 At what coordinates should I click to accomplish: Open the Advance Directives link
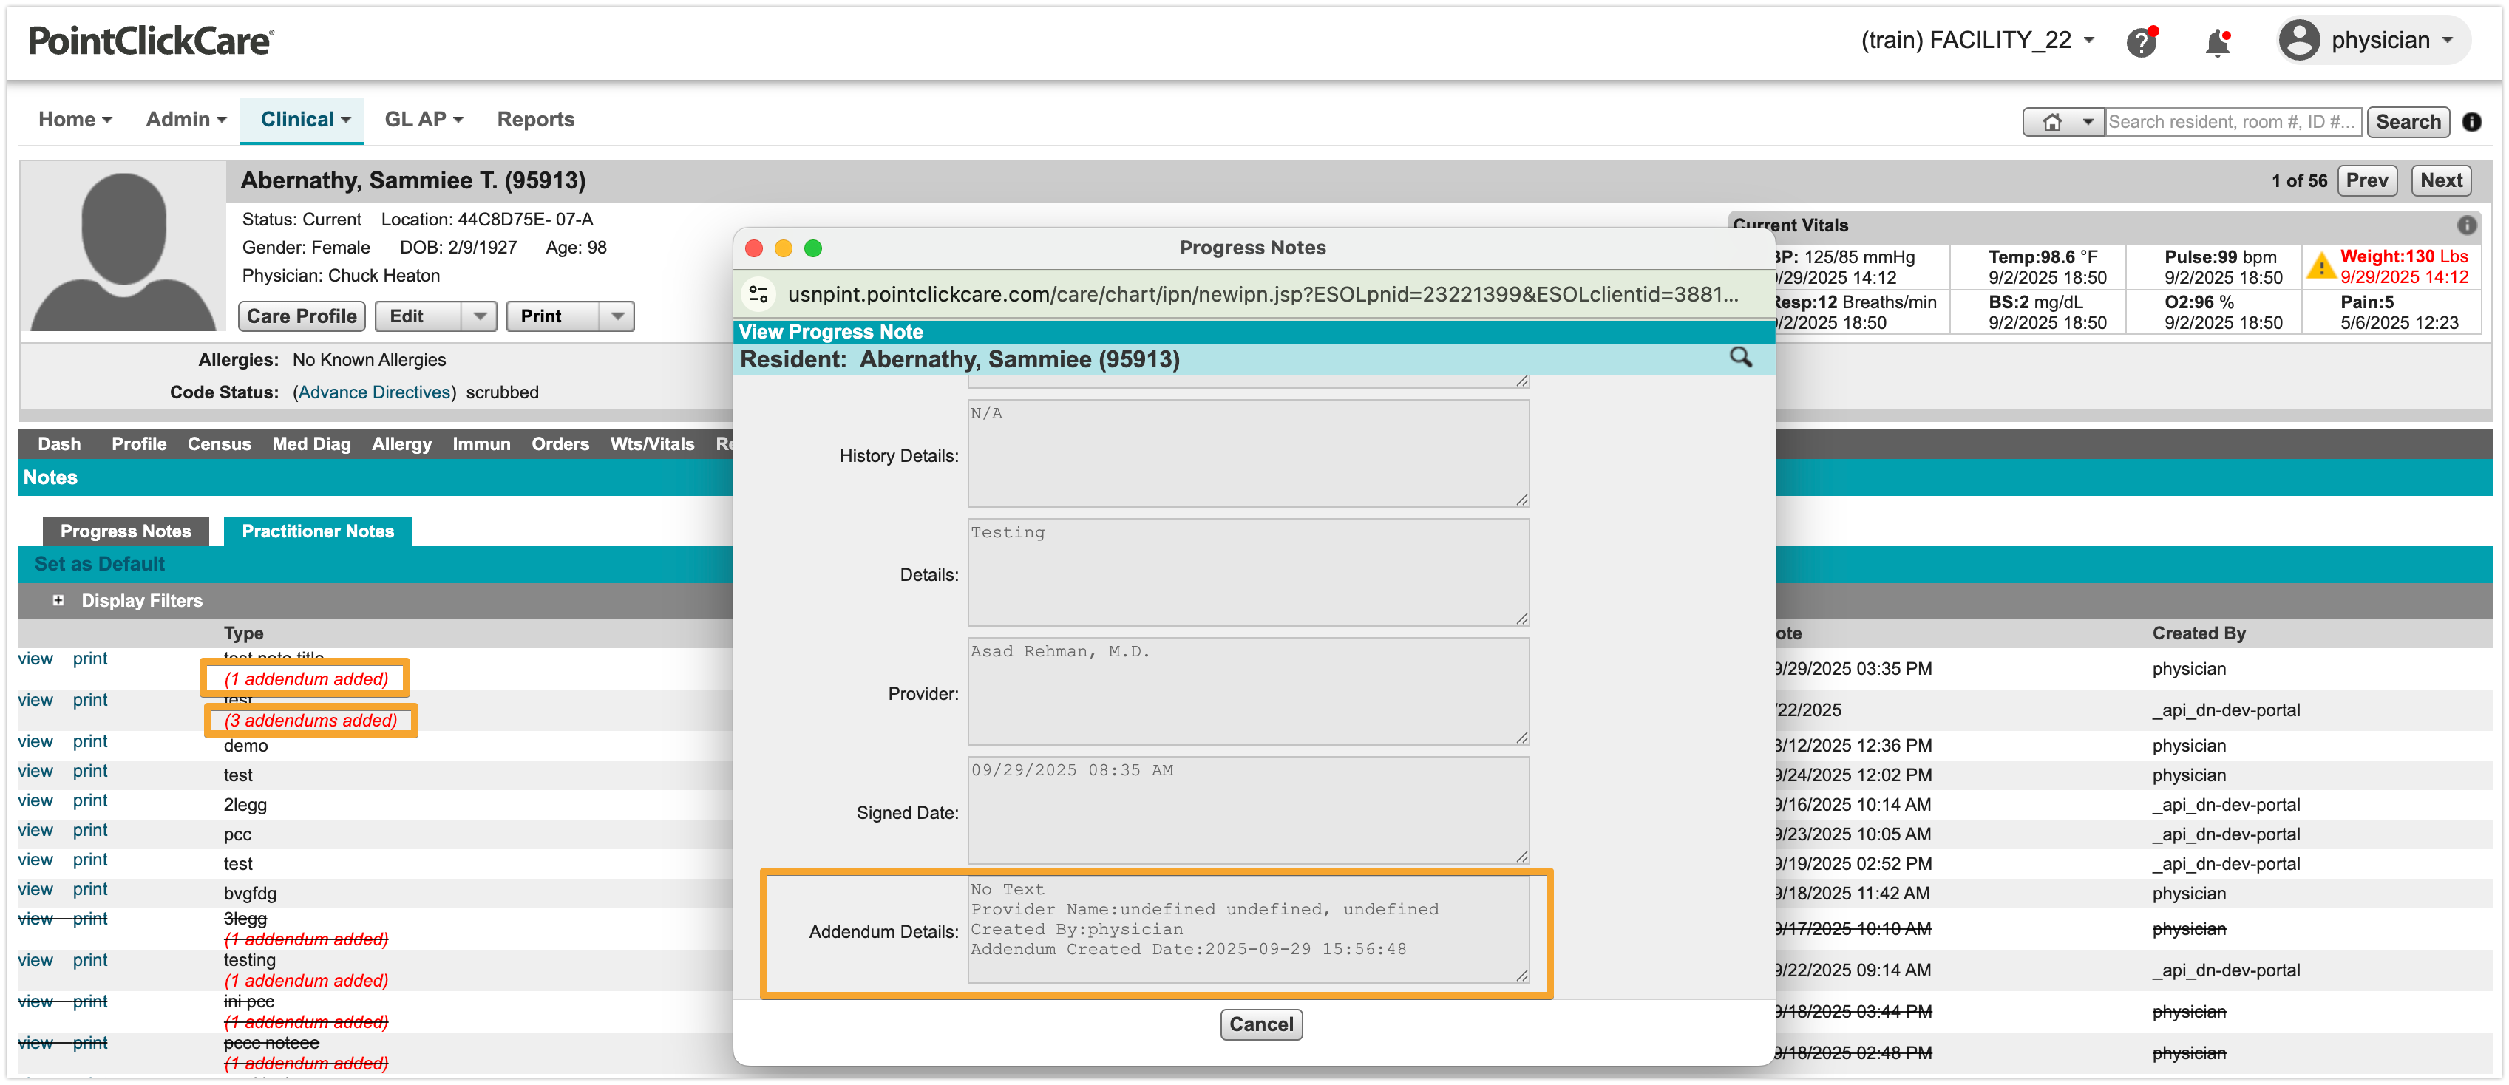374,392
